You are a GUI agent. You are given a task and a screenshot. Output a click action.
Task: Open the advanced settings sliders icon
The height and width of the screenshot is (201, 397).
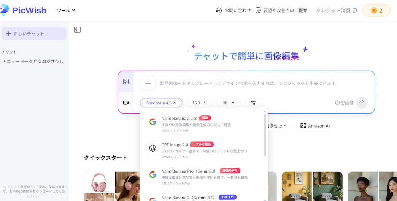pyautogui.click(x=253, y=103)
